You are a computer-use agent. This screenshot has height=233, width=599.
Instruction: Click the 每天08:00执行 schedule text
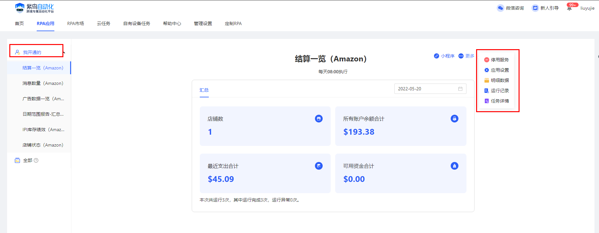pyautogui.click(x=333, y=72)
